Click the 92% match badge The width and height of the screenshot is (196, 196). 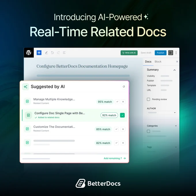(109, 115)
